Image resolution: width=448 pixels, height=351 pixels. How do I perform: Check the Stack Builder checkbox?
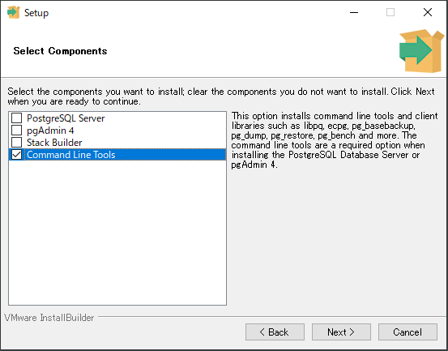point(16,143)
